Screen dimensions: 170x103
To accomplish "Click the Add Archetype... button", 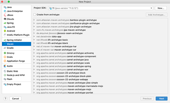I will pos(157,15).
